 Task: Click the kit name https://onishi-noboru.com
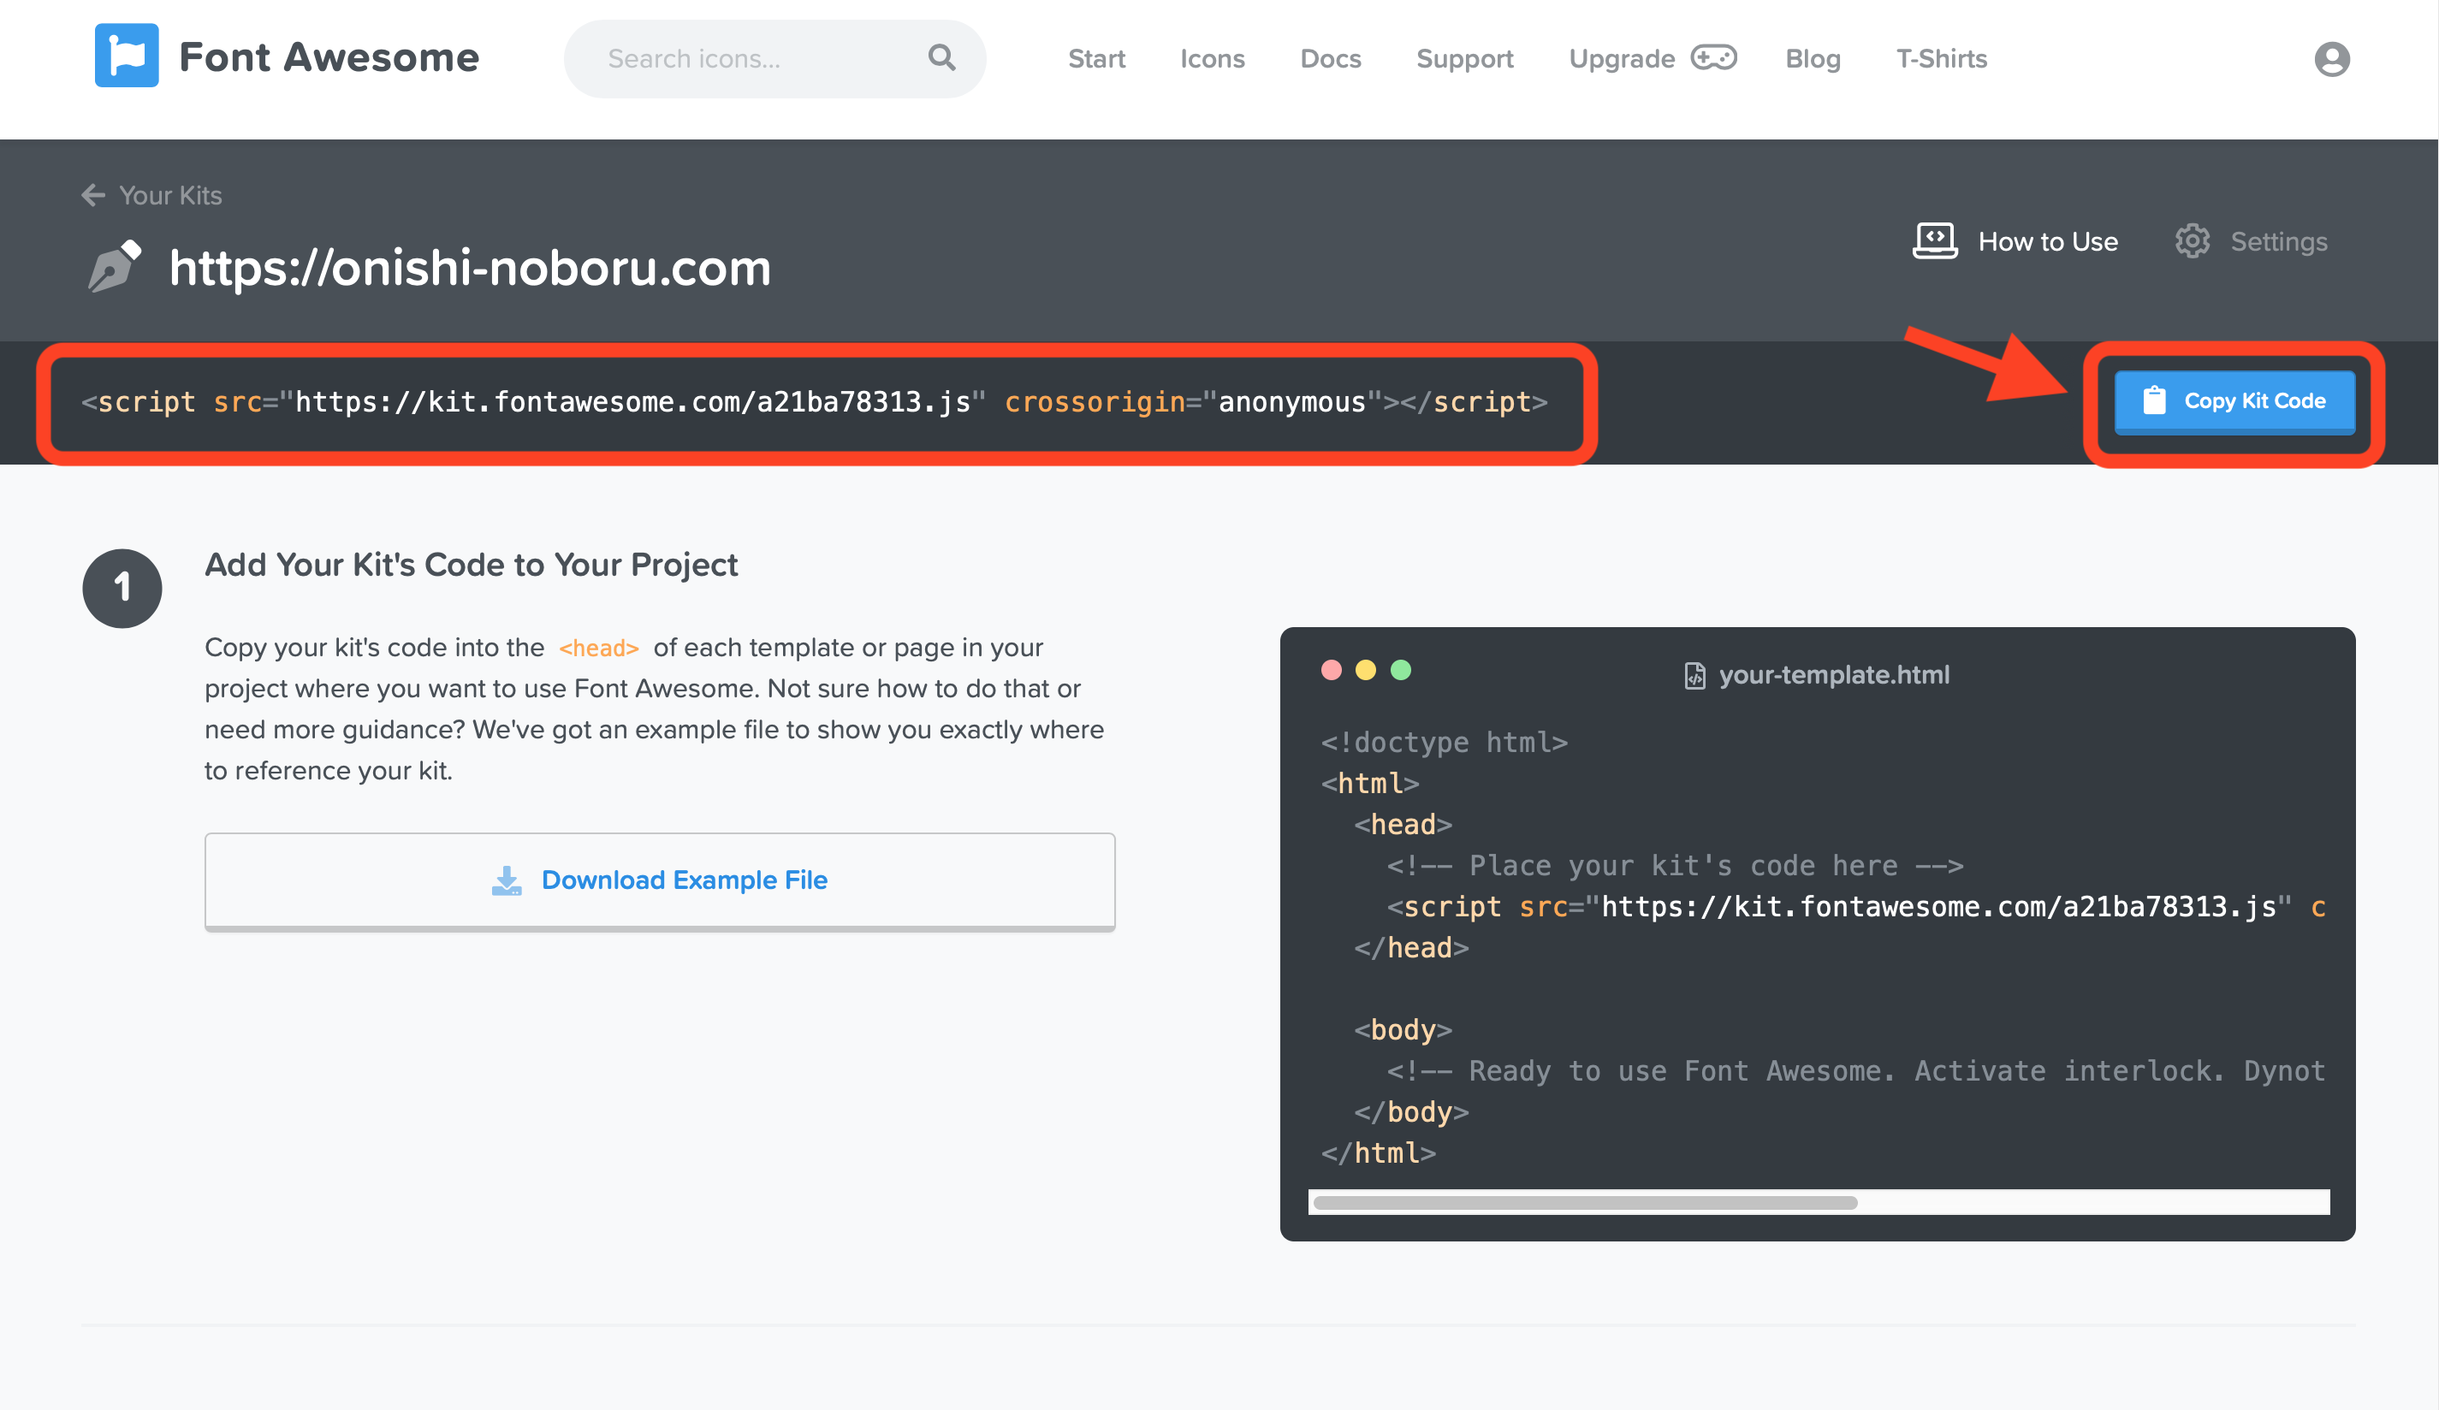click(471, 268)
